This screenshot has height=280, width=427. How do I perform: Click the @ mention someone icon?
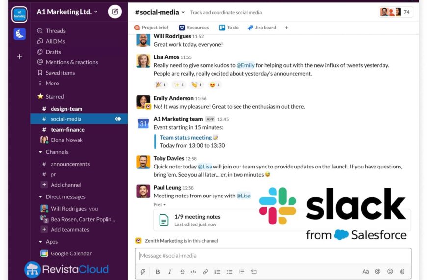(378, 271)
